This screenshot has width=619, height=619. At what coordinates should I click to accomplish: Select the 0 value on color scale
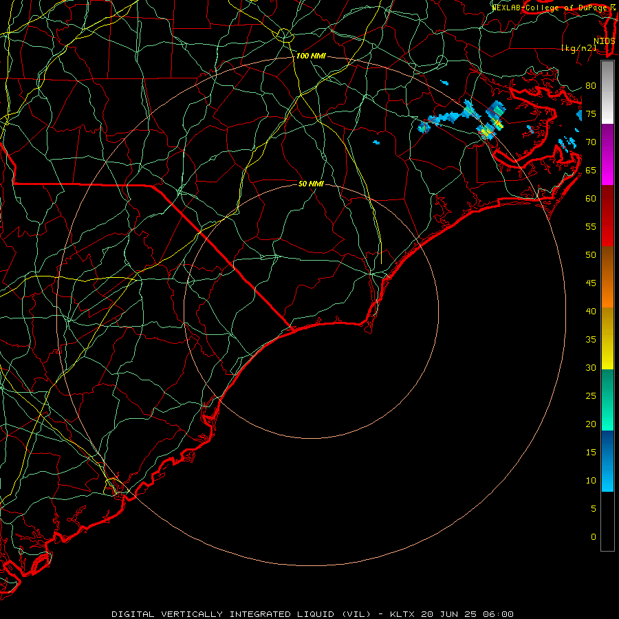(x=594, y=537)
